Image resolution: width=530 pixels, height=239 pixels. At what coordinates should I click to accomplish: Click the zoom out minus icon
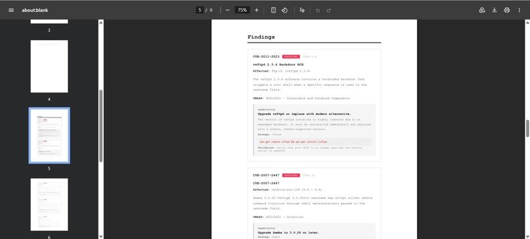228,10
